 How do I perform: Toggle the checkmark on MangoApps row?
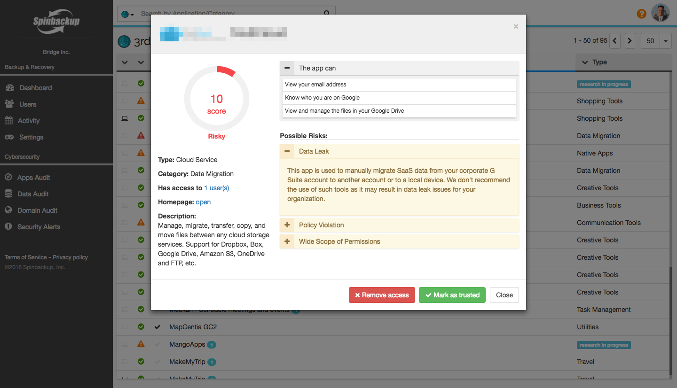coord(157,344)
